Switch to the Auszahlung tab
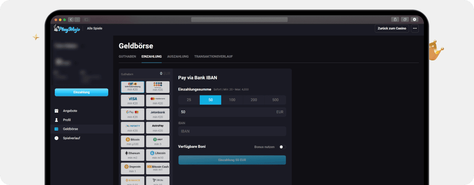The width and height of the screenshot is (474, 185). [178, 57]
